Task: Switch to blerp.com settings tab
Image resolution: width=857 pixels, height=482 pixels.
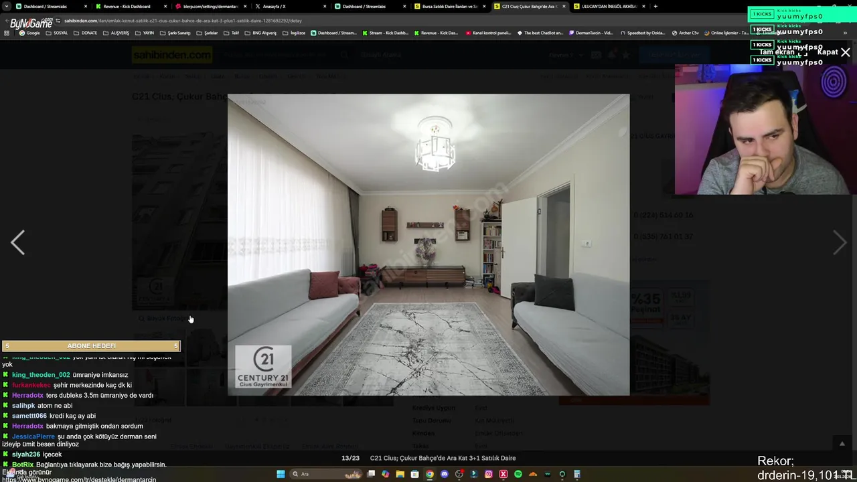Action: pyautogui.click(x=211, y=6)
